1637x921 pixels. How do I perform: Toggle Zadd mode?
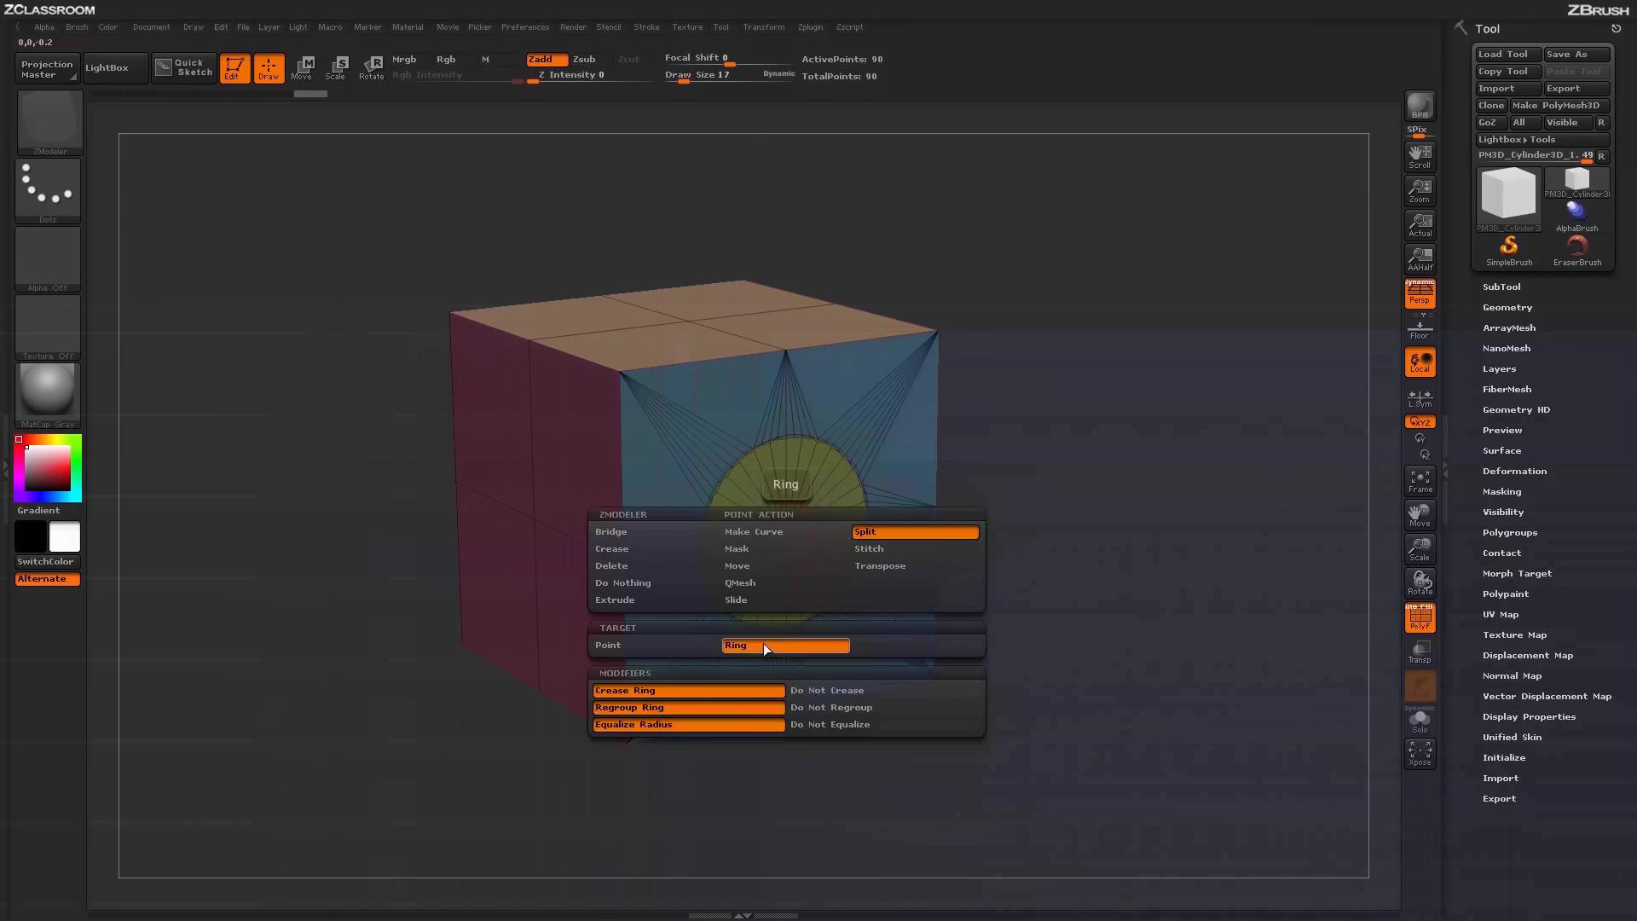click(x=547, y=60)
